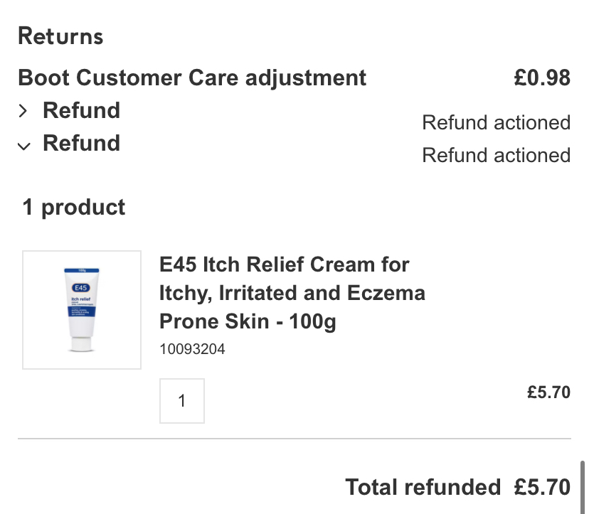Screen dimensions: 589x514
Task: Click the lower Refund actioned status
Action: (496, 155)
